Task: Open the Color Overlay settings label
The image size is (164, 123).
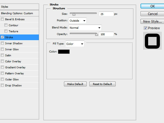Action: click(13, 61)
